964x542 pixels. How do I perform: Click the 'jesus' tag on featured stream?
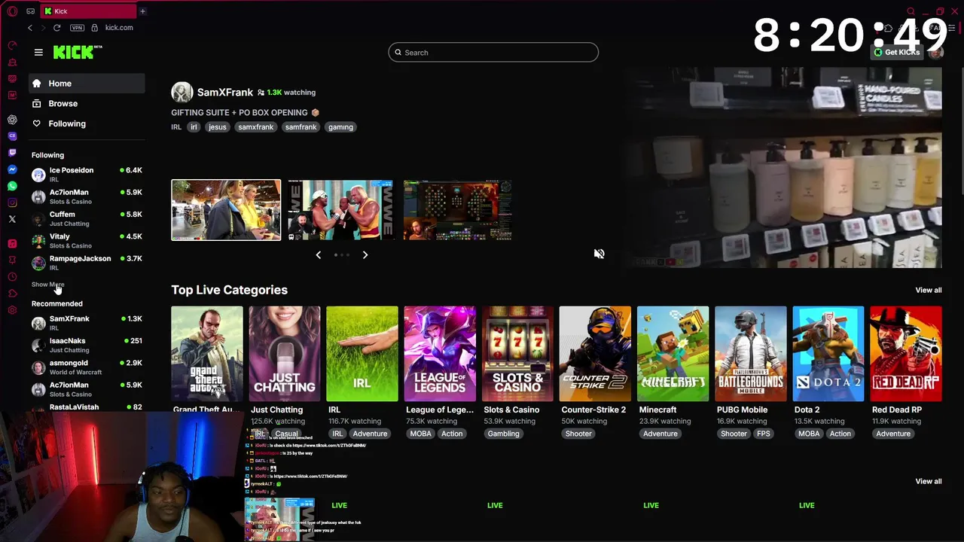tap(217, 127)
